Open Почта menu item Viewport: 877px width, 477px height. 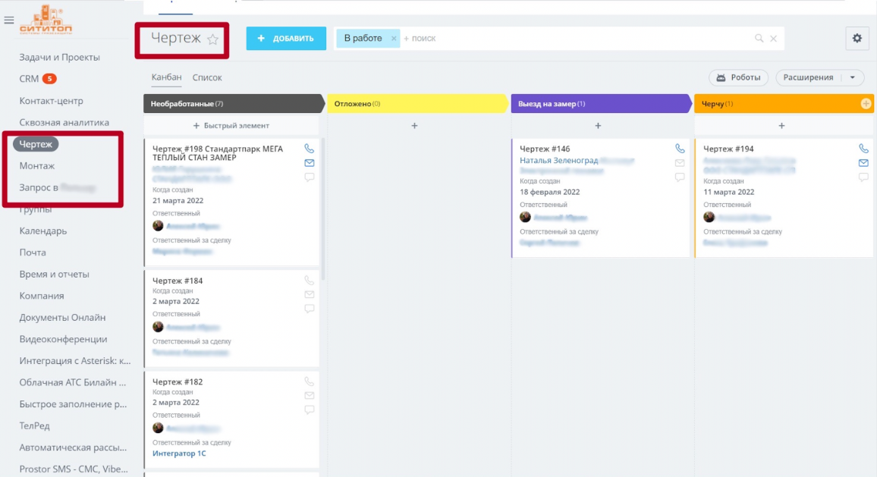33,253
